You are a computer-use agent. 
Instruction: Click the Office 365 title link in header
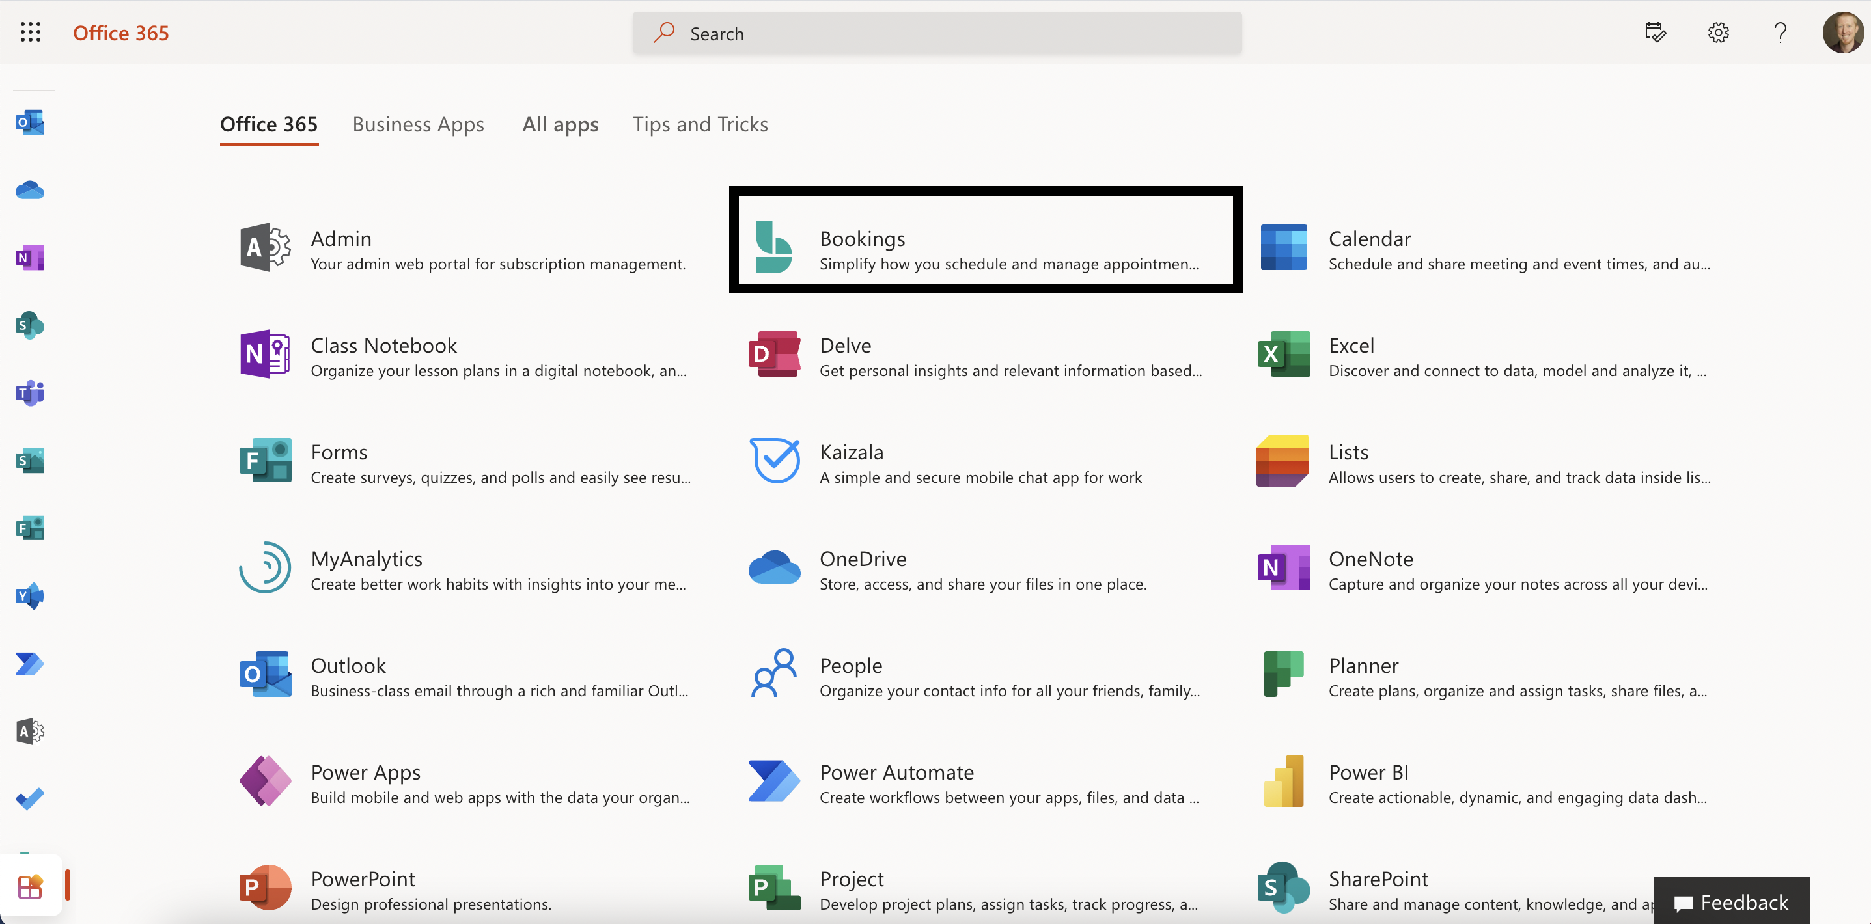[x=120, y=33]
